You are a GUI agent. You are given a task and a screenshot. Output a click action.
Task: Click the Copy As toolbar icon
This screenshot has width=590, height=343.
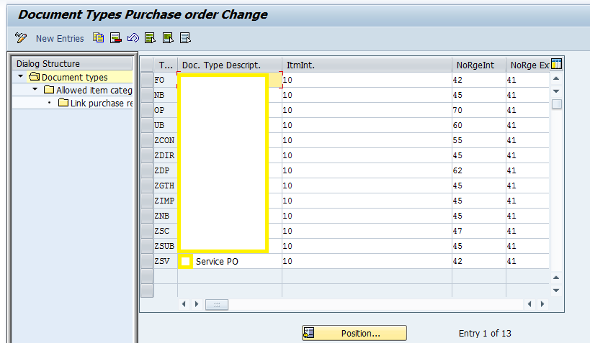coord(98,38)
